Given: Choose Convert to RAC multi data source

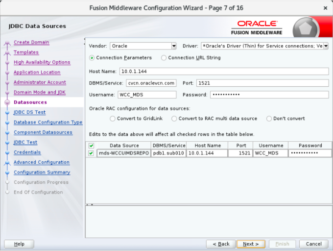Looking at the screenshot, I should coord(174,119).
